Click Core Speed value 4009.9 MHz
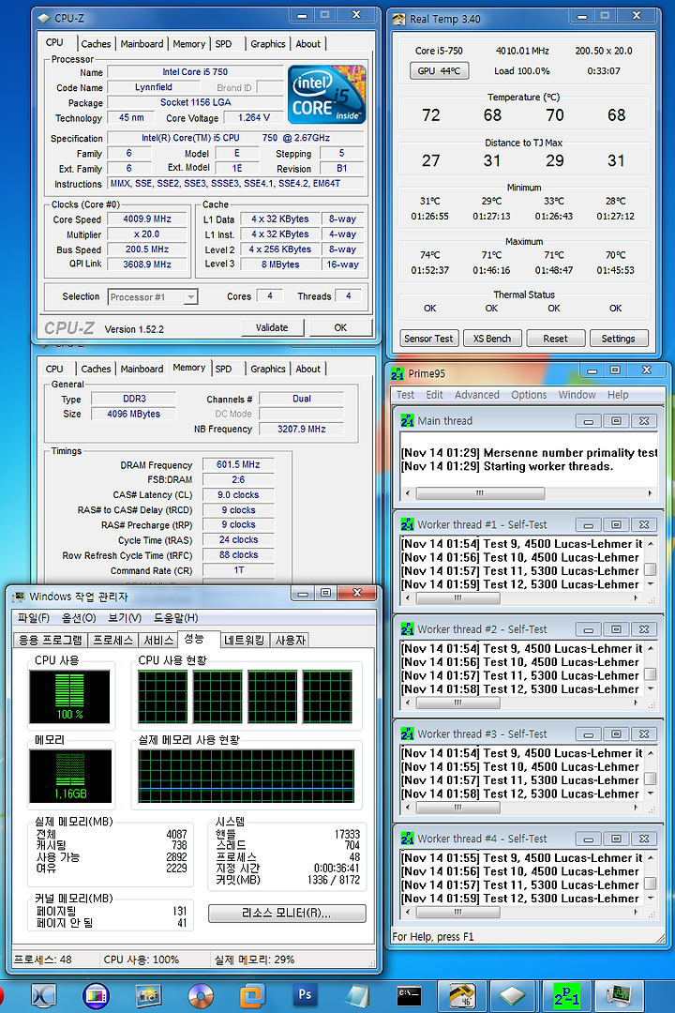 point(147,219)
